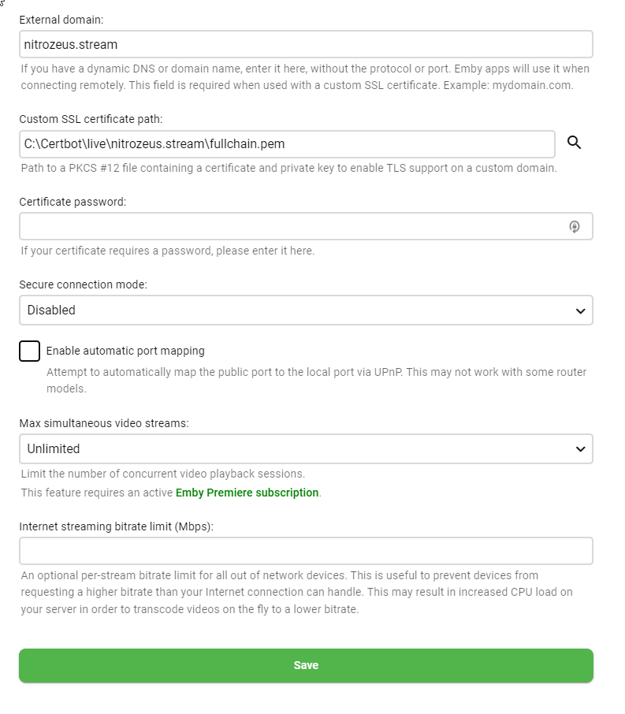Click the "Certificate password:" field label

coord(73,202)
